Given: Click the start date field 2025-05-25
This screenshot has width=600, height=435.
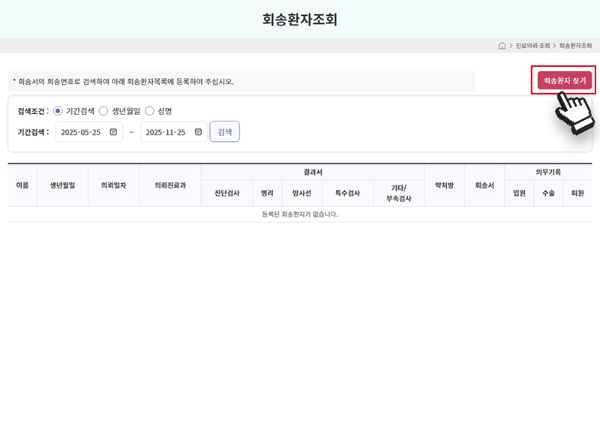Looking at the screenshot, I should coord(81,132).
